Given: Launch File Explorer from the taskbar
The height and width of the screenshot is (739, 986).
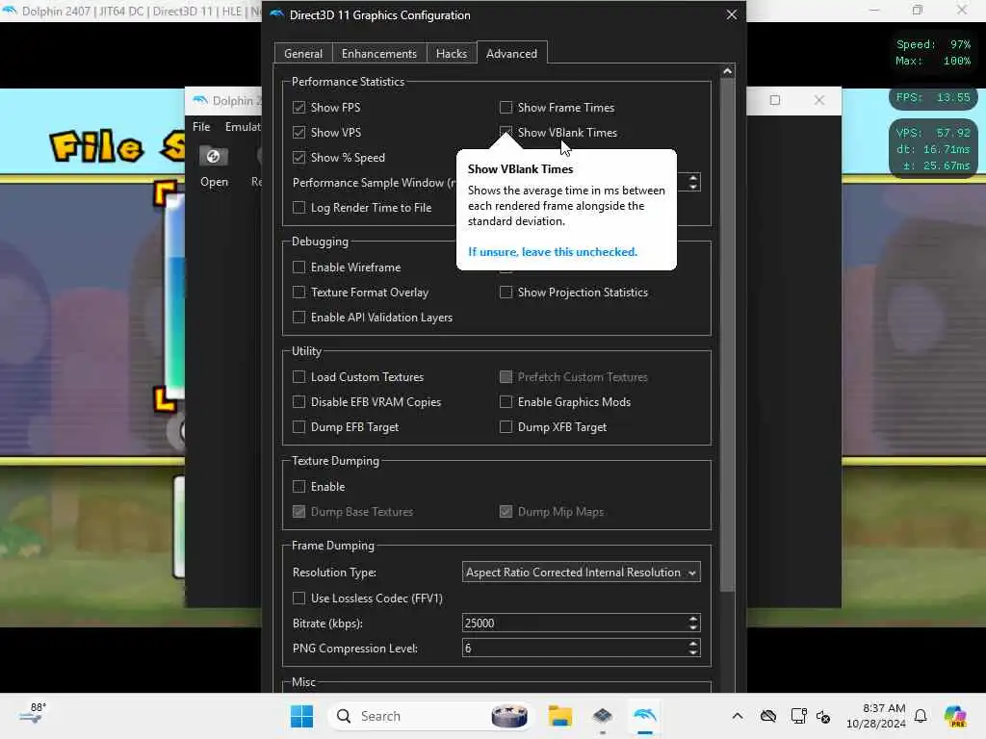Looking at the screenshot, I should click(559, 716).
